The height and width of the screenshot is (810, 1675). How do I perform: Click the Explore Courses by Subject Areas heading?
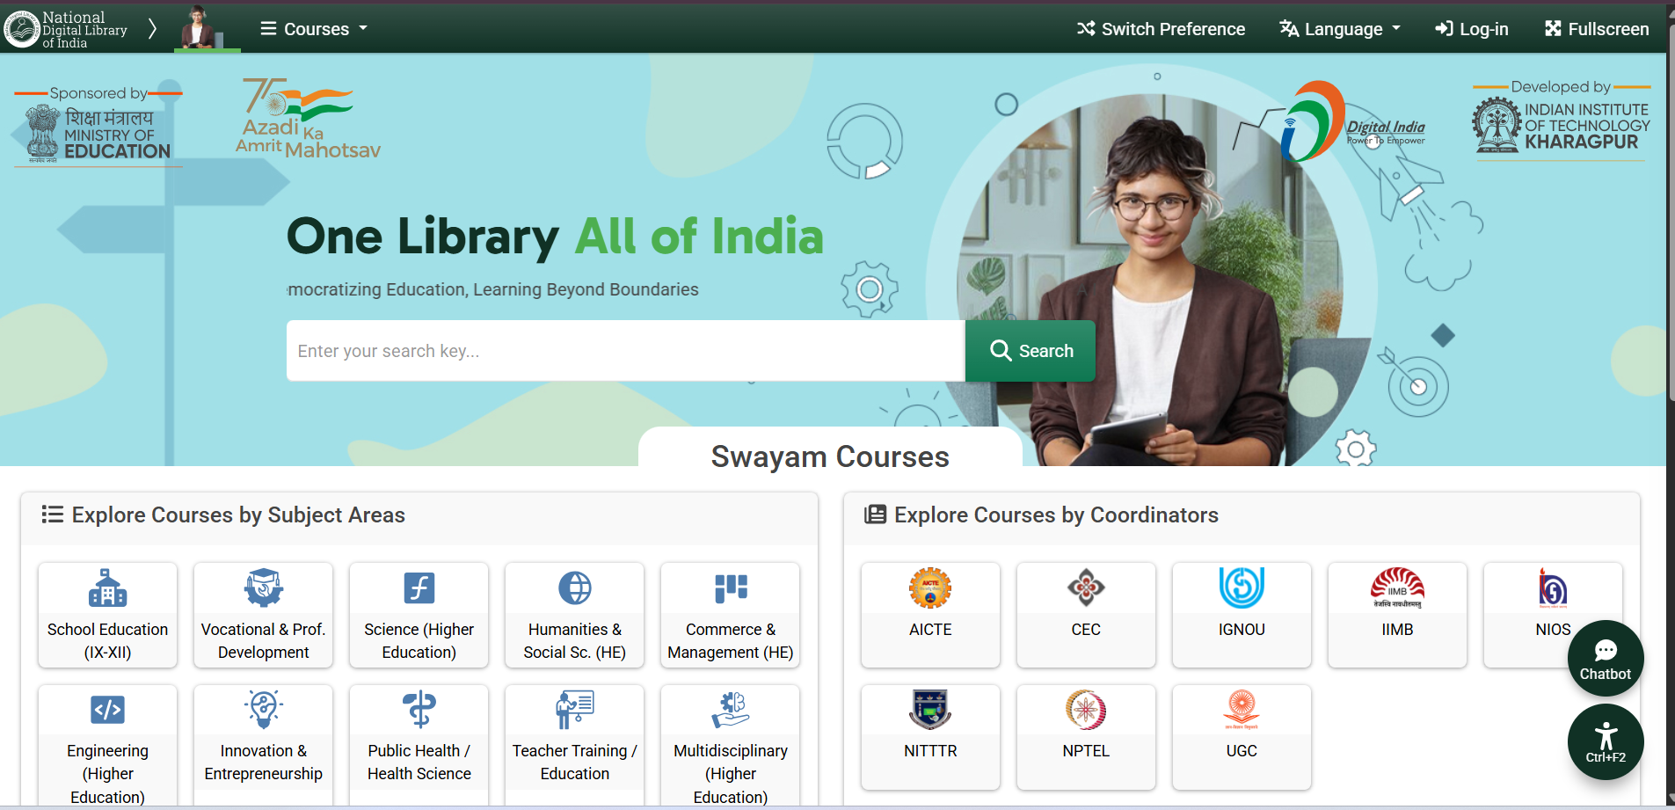click(238, 515)
